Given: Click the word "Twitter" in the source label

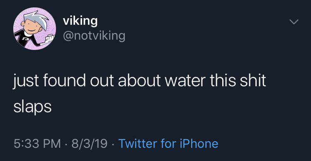Looking at the screenshot, I should pyautogui.click(x=137, y=144).
